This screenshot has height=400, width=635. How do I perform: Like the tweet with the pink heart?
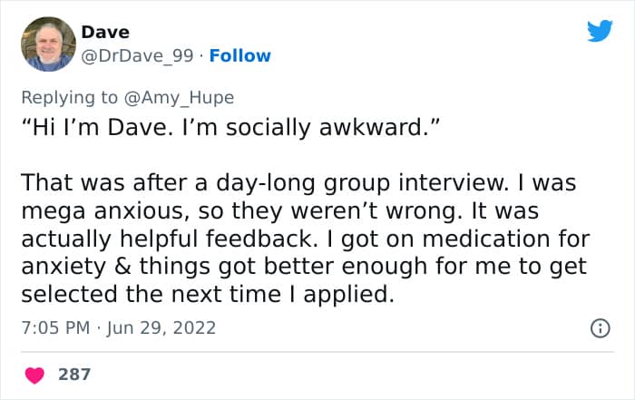pyautogui.click(x=34, y=375)
